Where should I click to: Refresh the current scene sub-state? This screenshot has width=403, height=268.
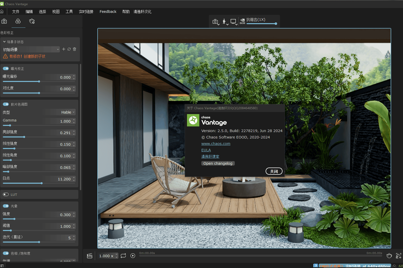(69, 49)
